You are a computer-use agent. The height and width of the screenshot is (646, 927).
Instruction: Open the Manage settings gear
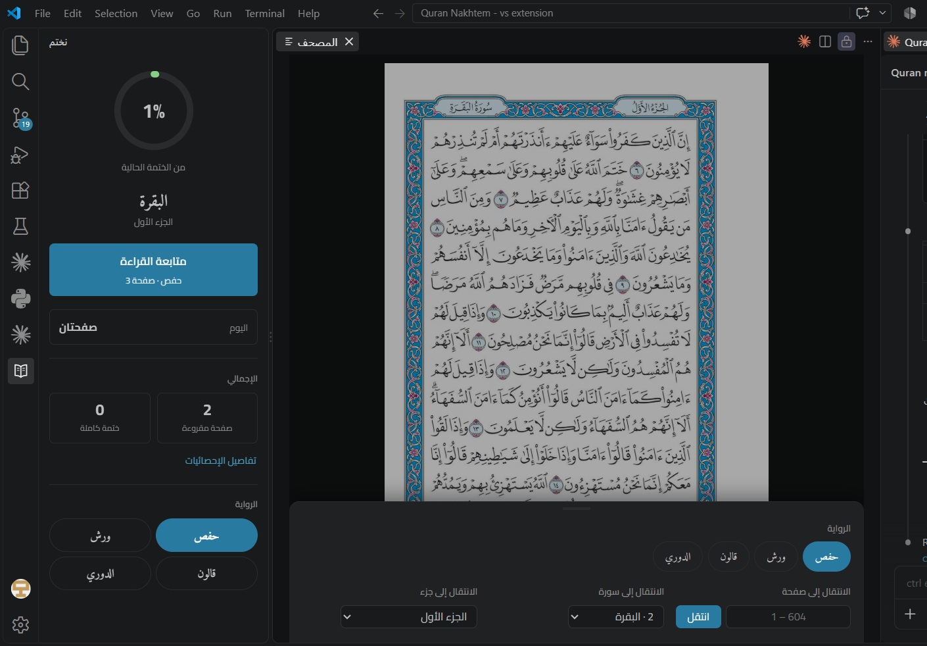tap(20, 625)
